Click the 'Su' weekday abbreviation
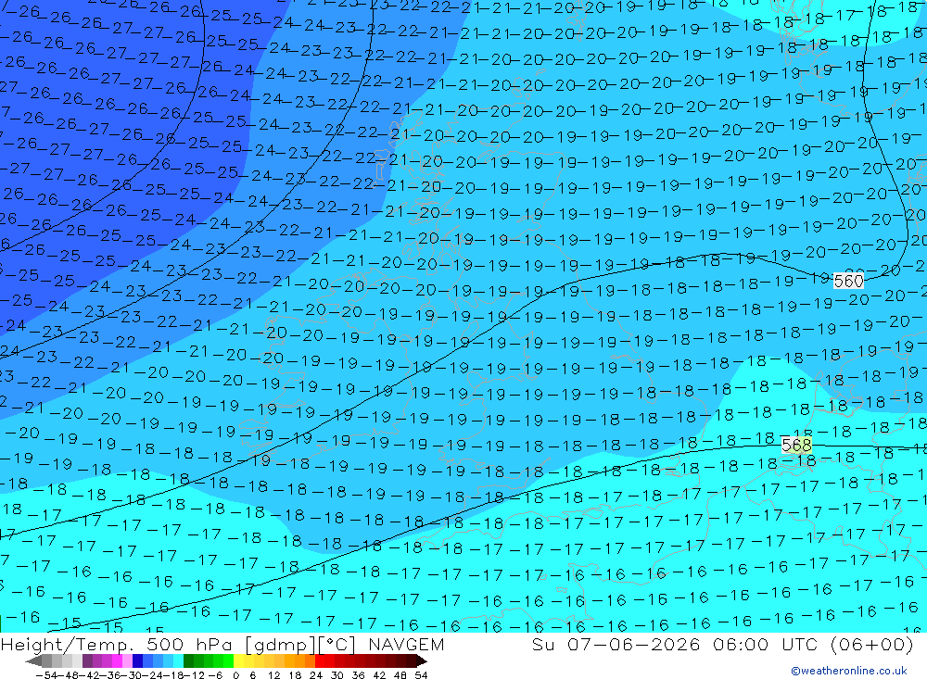 543,645
